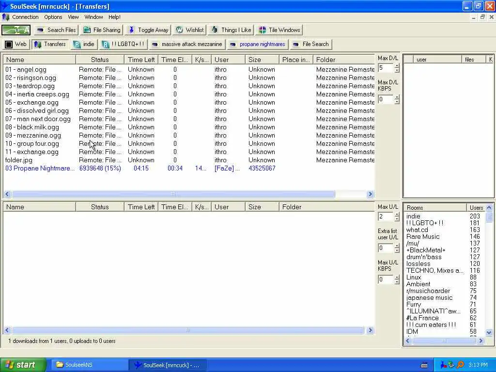This screenshot has width=496, height=372.
Task: Open the Window menu
Action: [93, 17]
